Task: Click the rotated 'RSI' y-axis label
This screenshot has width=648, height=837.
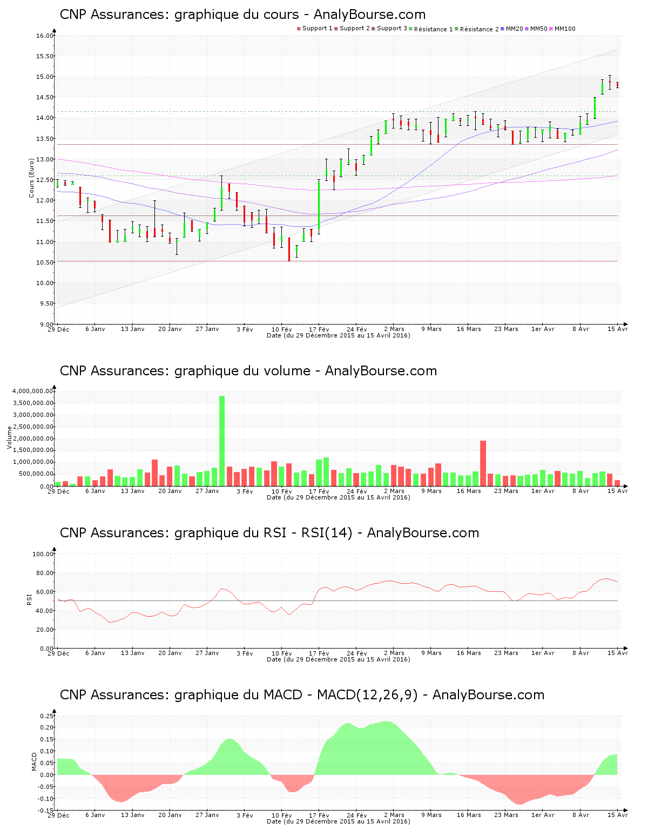Action: 29,599
